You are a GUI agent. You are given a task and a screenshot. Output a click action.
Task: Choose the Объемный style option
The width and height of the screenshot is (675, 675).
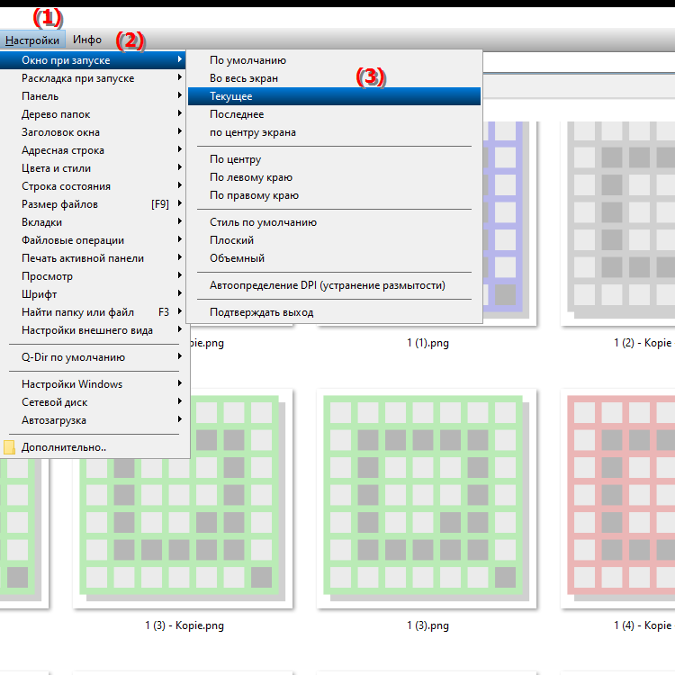tap(334, 258)
